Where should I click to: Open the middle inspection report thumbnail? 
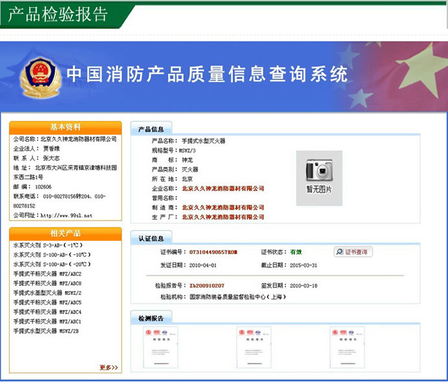coord(254,348)
